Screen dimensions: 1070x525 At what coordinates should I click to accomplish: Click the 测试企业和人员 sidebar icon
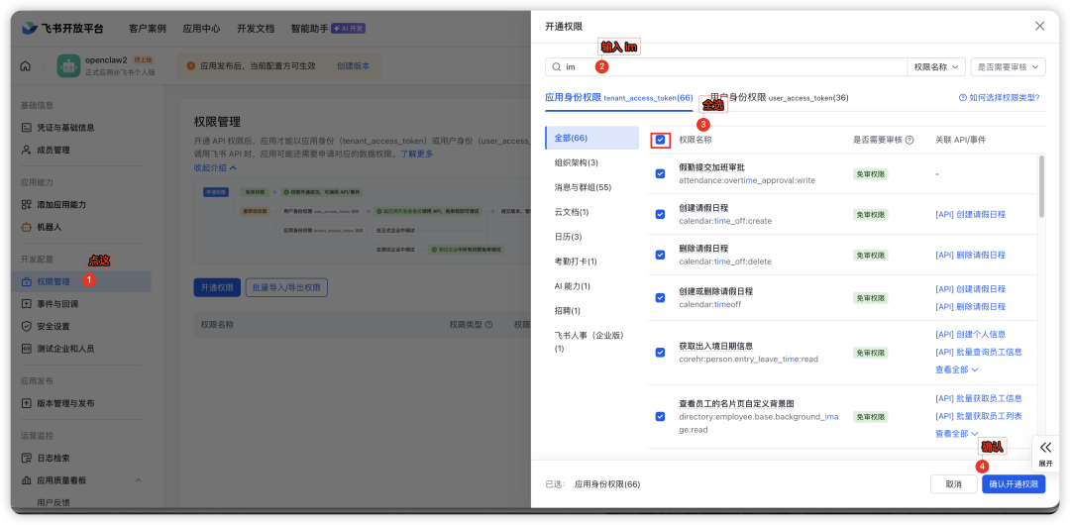click(x=27, y=349)
